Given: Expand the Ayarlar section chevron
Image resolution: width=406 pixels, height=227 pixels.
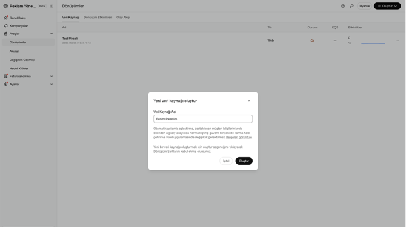Looking at the screenshot, I should point(52,84).
